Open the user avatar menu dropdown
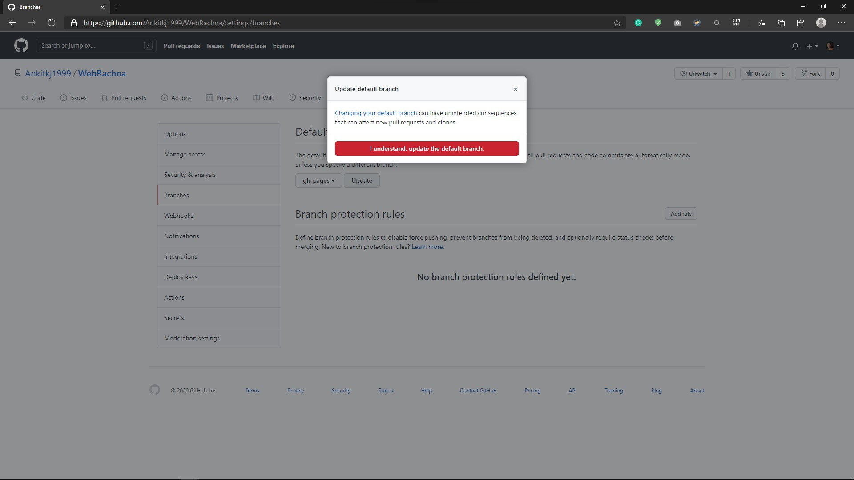 pyautogui.click(x=832, y=46)
